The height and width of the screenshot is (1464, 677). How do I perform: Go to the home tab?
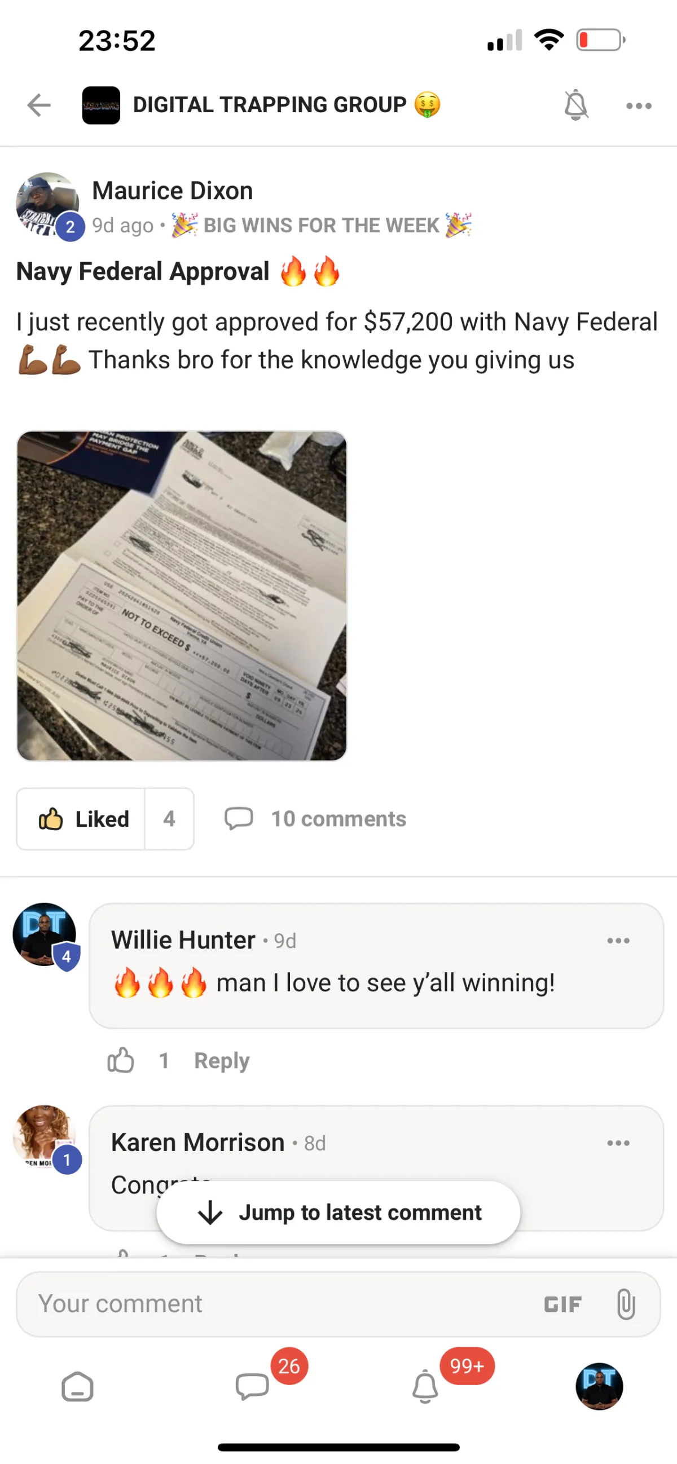(x=77, y=1387)
